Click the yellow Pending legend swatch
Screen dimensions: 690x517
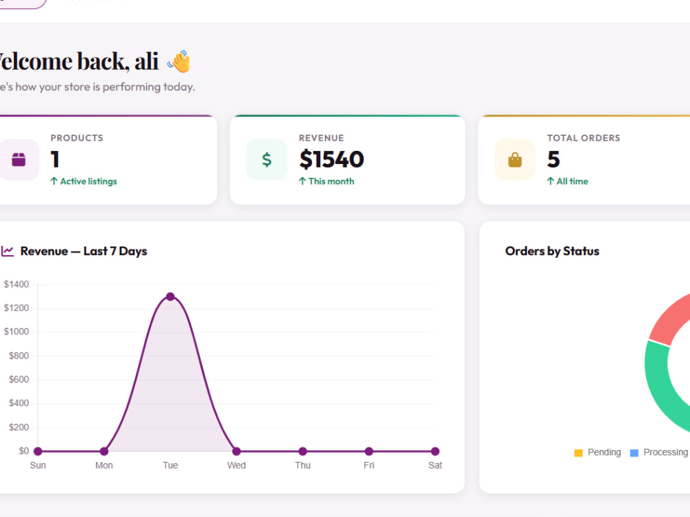(579, 453)
